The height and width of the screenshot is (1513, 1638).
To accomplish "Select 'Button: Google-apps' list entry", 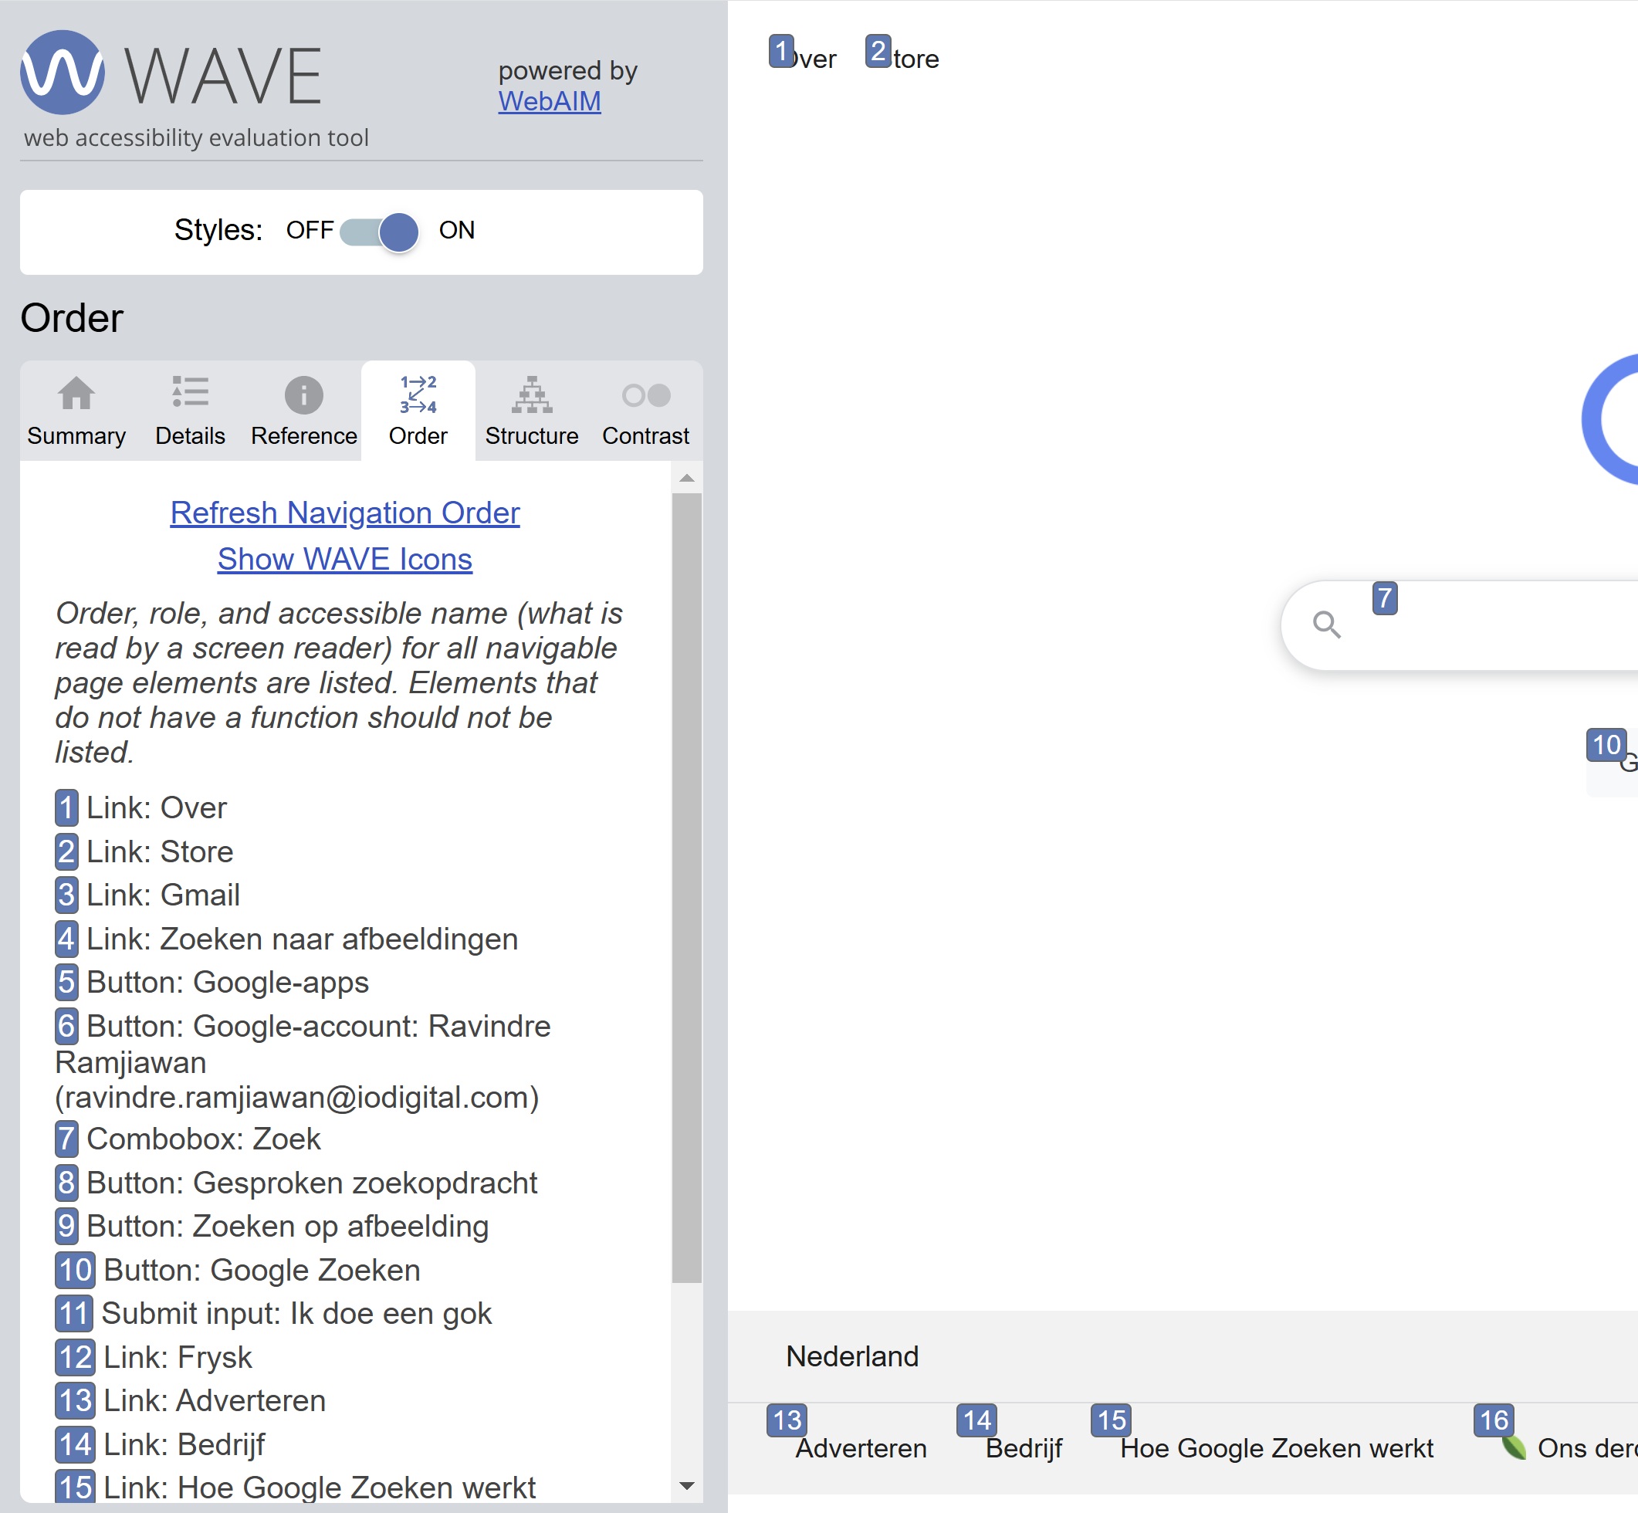I will (212, 983).
